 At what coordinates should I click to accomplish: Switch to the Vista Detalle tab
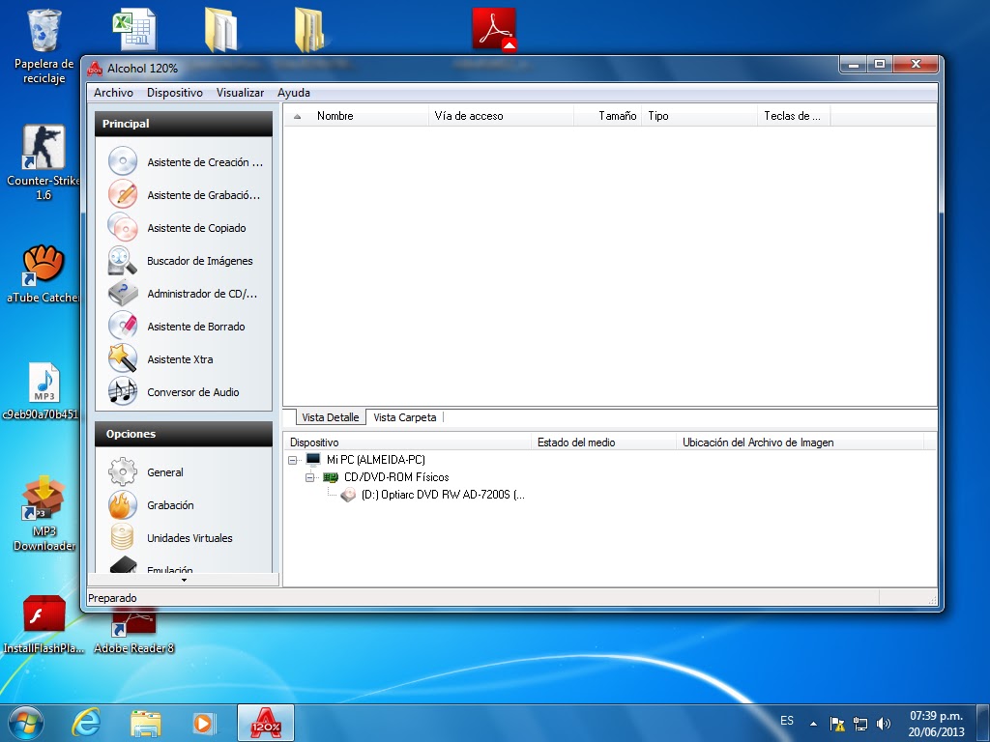click(331, 417)
